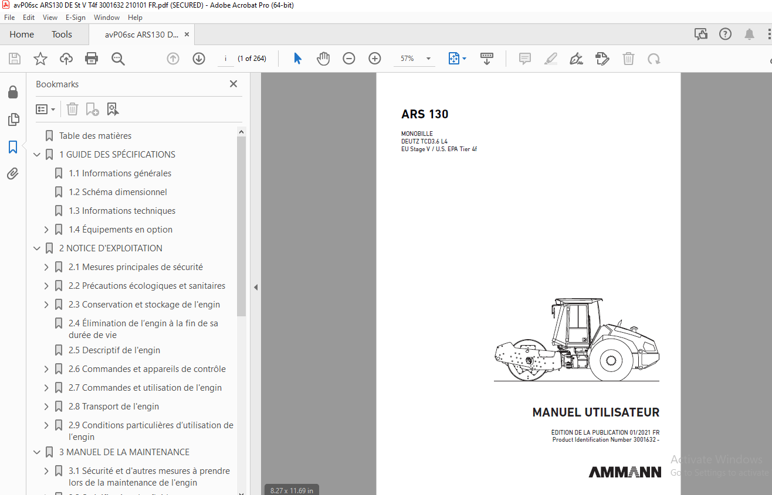Click the Rotate page icon
This screenshot has width=772, height=495.
654,59
